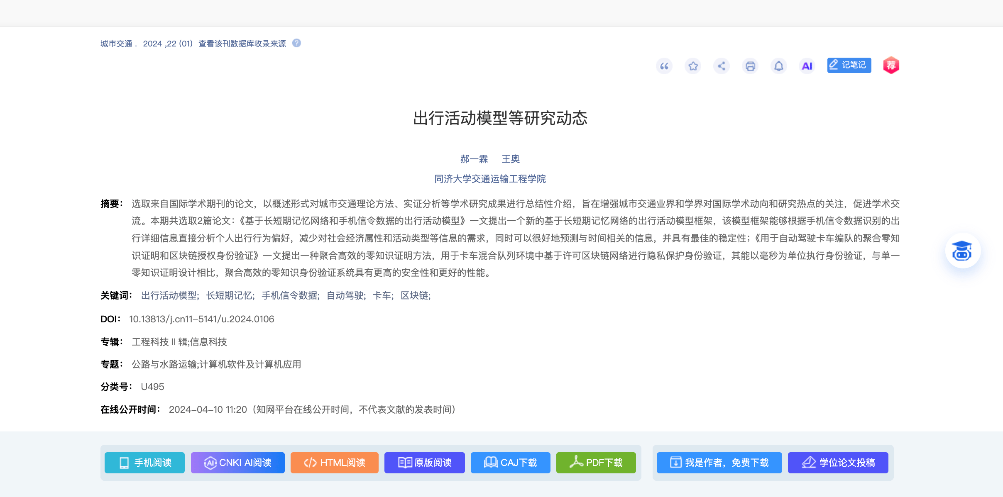Click 我是作者,免费下载 button
The width and height of the screenshot is (1003, 497).
coord(719,463)
